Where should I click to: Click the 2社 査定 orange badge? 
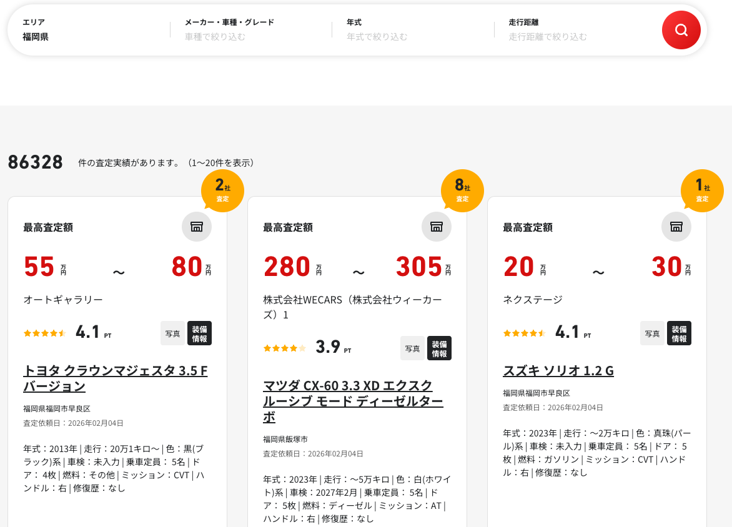[x=222, y=190]
